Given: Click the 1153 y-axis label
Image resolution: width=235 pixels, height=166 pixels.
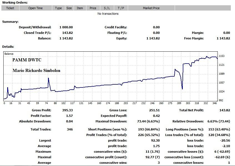Looking at the screenshot, I should (222, 56).
